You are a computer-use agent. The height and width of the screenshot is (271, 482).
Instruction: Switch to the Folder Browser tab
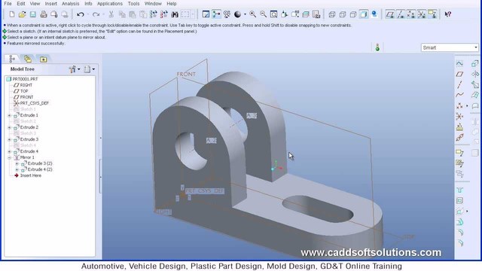[x=28, y=59]
